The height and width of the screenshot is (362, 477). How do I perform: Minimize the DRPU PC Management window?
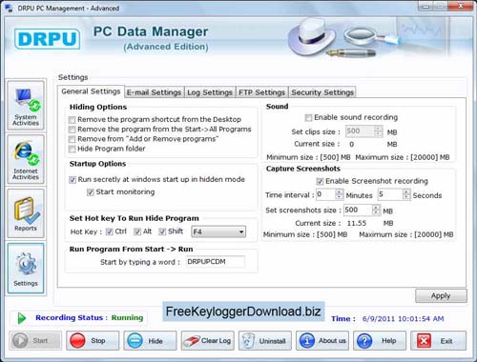pyautogui.click(x=426, y=6)
